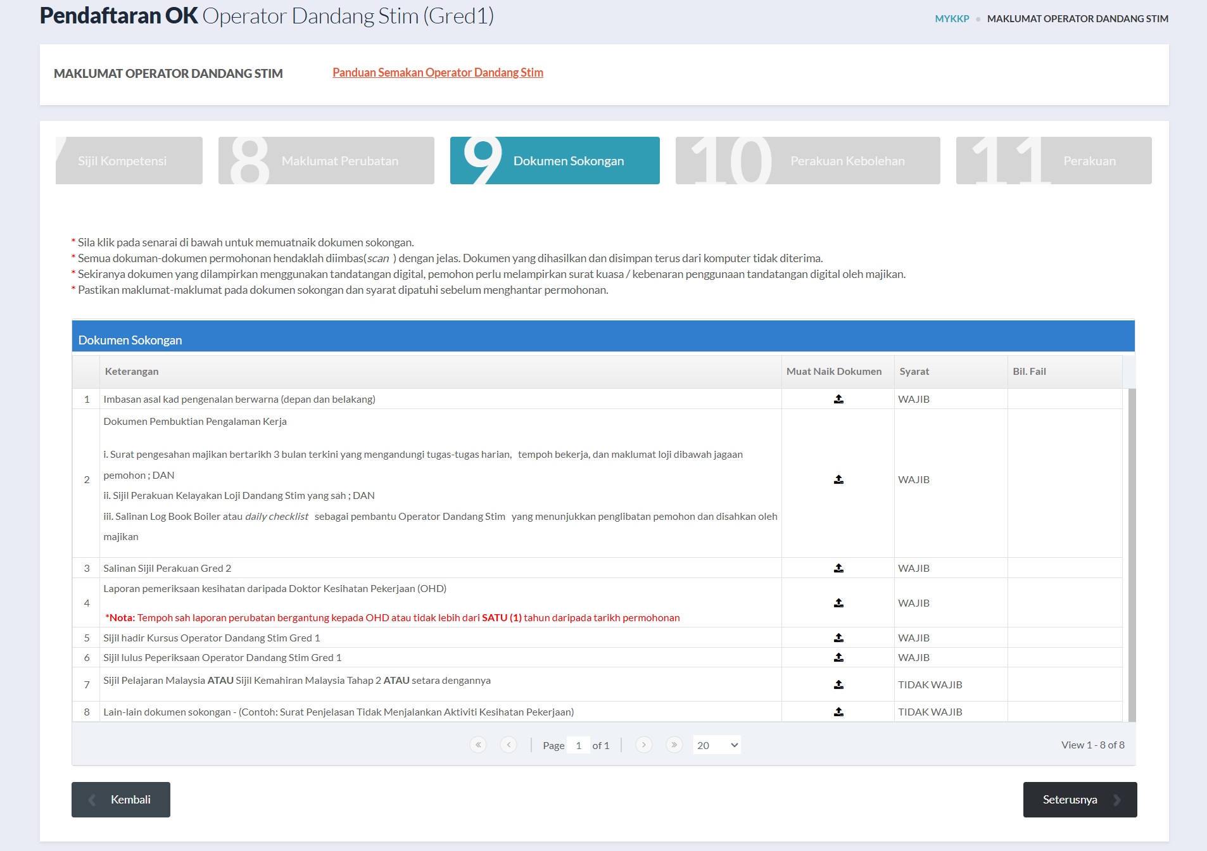Open Perakuan Kebolehan step 10 tab
The image size is (1207, 851).
click(807, 161)
